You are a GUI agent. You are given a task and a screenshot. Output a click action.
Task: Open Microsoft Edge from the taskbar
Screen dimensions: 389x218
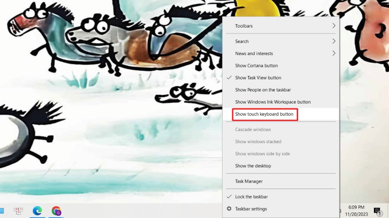click(37, 211)
